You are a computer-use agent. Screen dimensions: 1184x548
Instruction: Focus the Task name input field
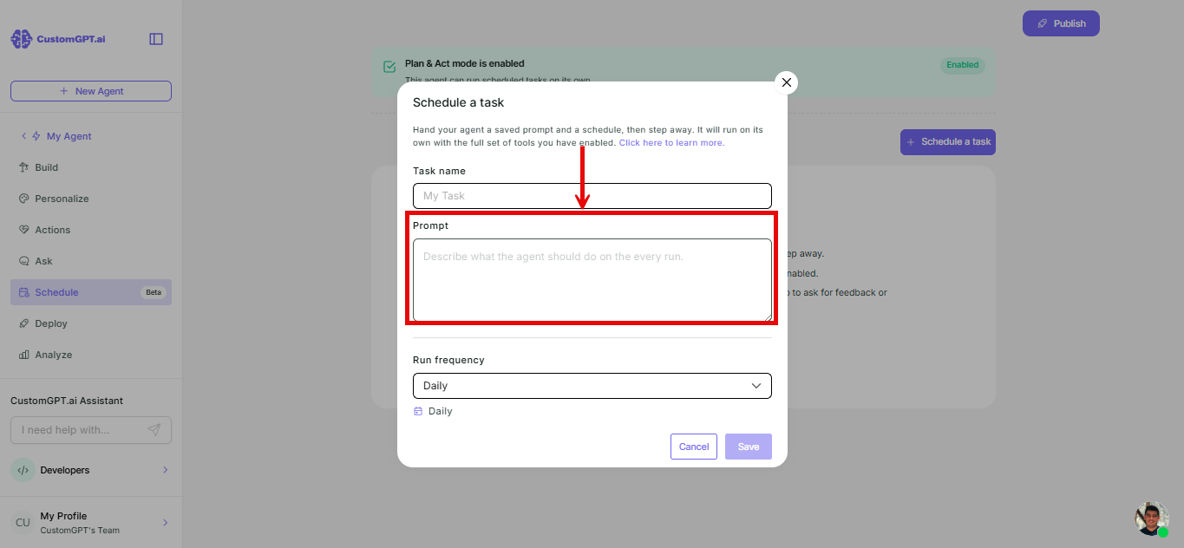tap(592, 196)
